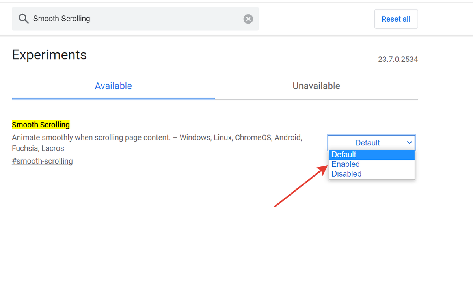This screenshot has height=300, width=473.
Task: Click the magnifier search icon
Action: pos(24,19)
